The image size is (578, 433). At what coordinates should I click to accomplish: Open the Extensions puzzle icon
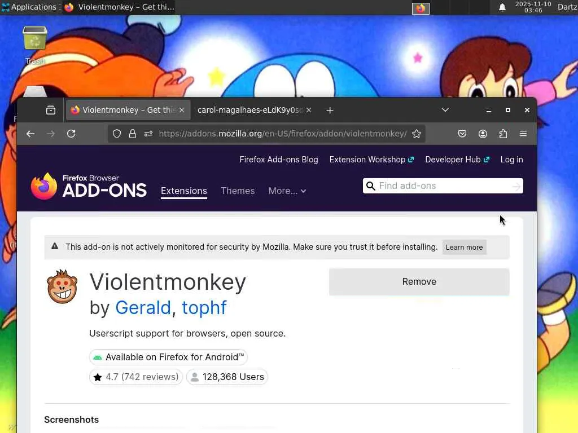tap(503, 134)
